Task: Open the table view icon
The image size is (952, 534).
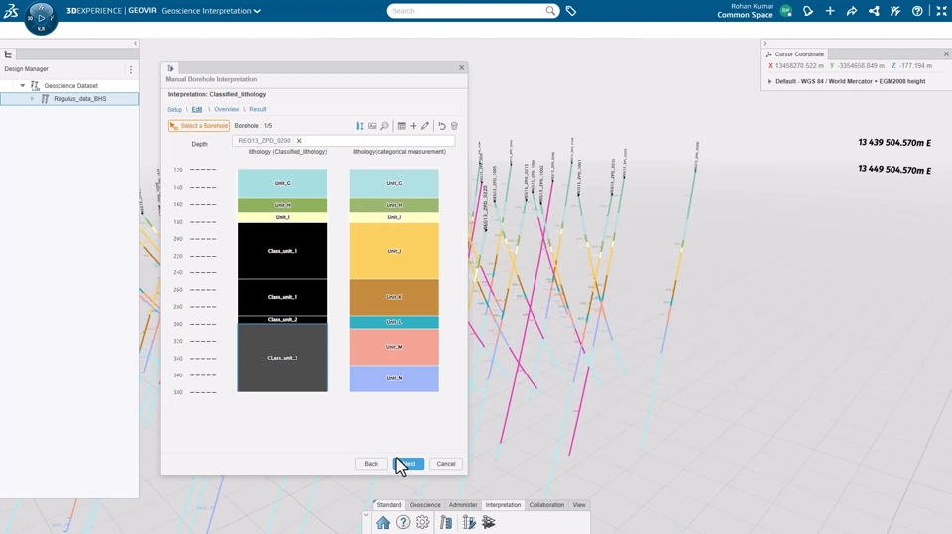Action: coord(402,126)
